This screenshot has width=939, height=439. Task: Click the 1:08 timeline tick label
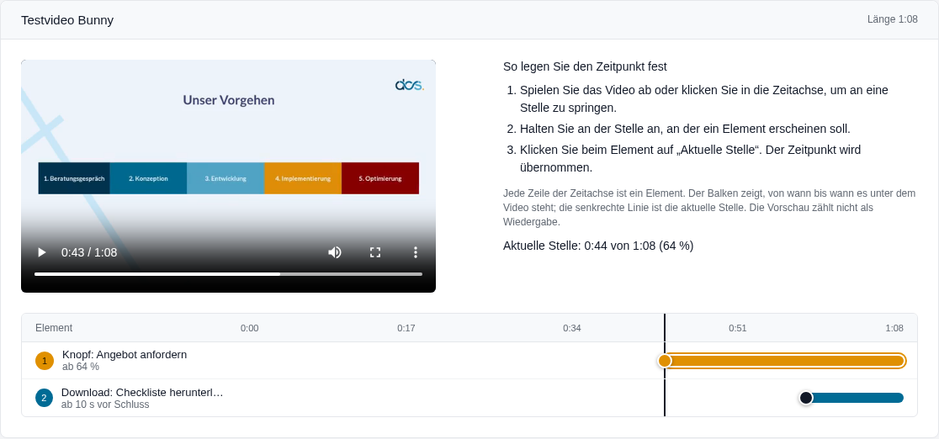pos(894,328)
